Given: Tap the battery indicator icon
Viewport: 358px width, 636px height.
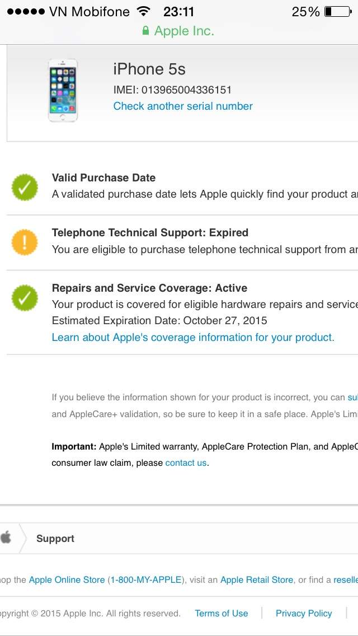Looking at the screenshot, I should pos(337,12).
